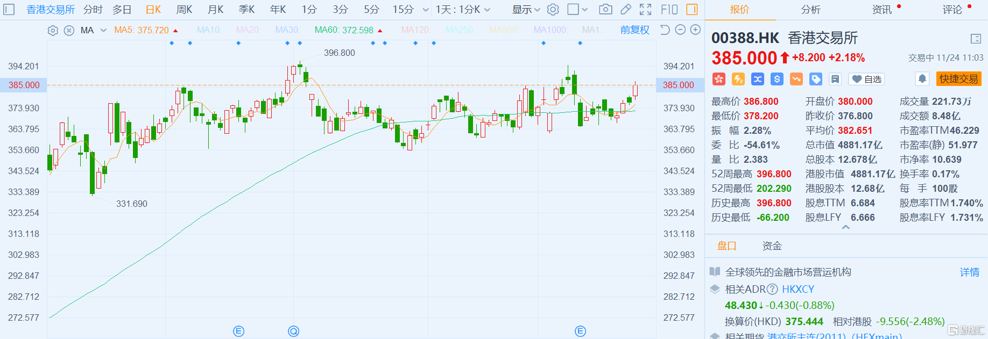Expand the 显示 display dropdown
988x339 pixels.
(525, 9)
